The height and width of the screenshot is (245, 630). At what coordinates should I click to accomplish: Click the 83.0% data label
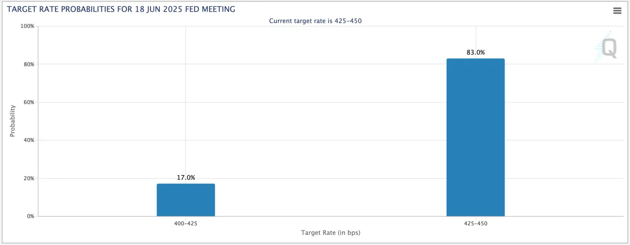(x=475, y=53)
